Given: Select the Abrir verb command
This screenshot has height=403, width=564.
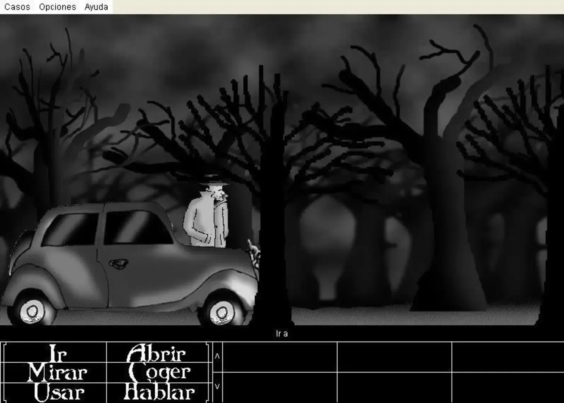Looking at the screenshot, I should pyautogui.click(x=157, y=353).
